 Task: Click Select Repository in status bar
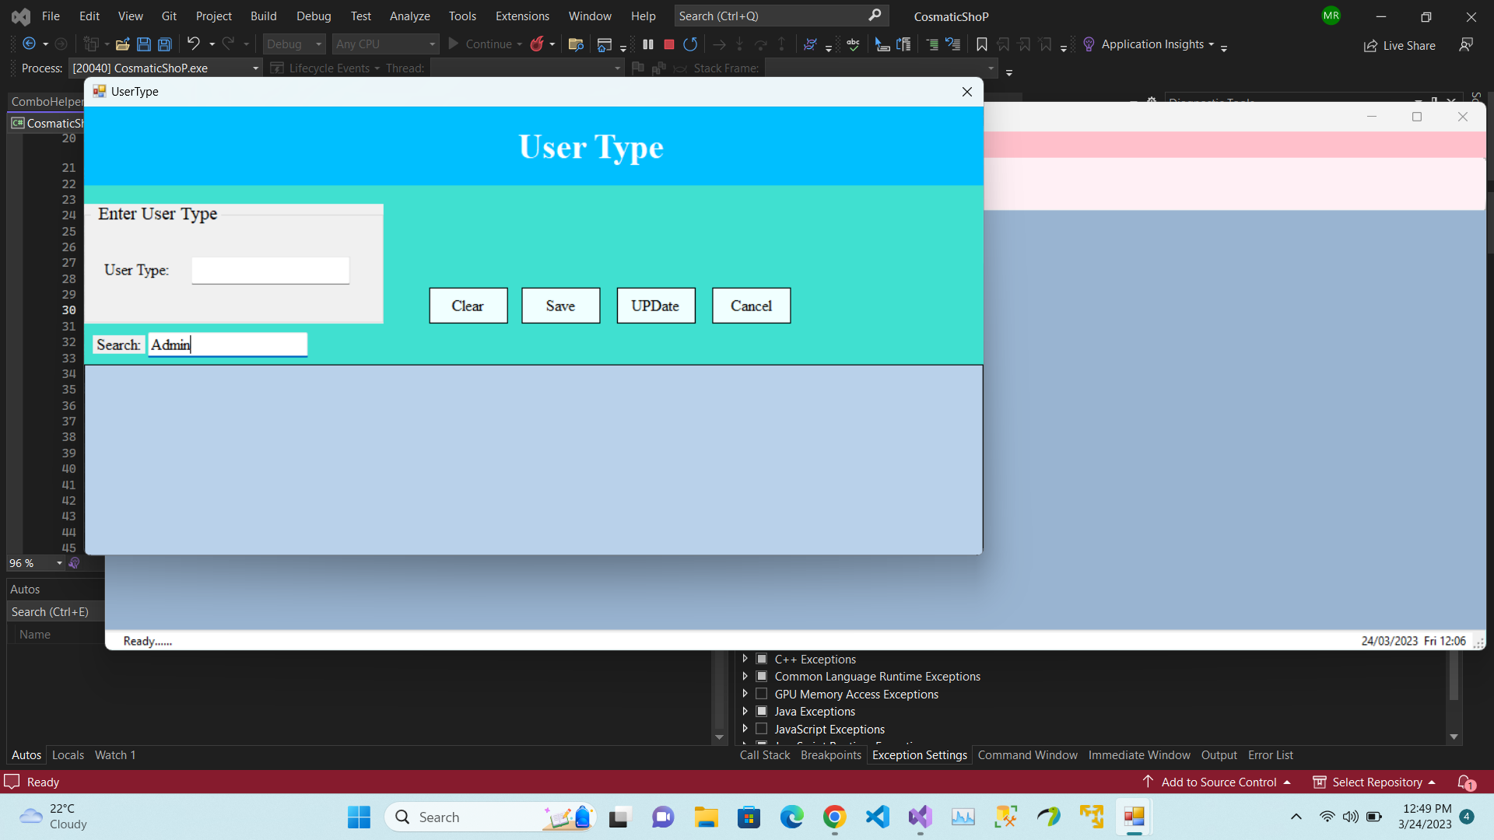tap(1373, 782)
